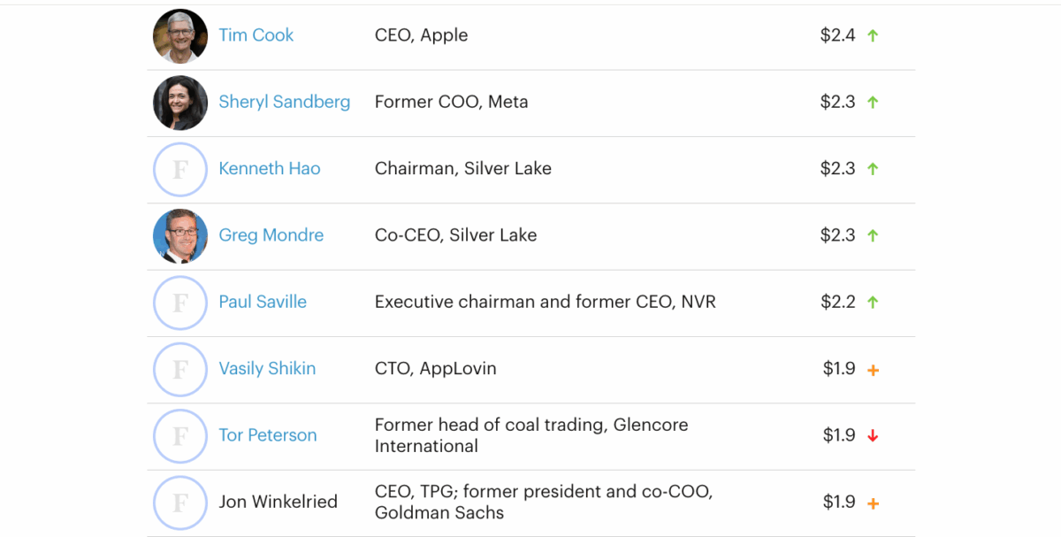The width and height of the screenshot is (1061, 537).
Task: Click Kenneth Hao's placeholder avatar icon
Action: (180, 169)
